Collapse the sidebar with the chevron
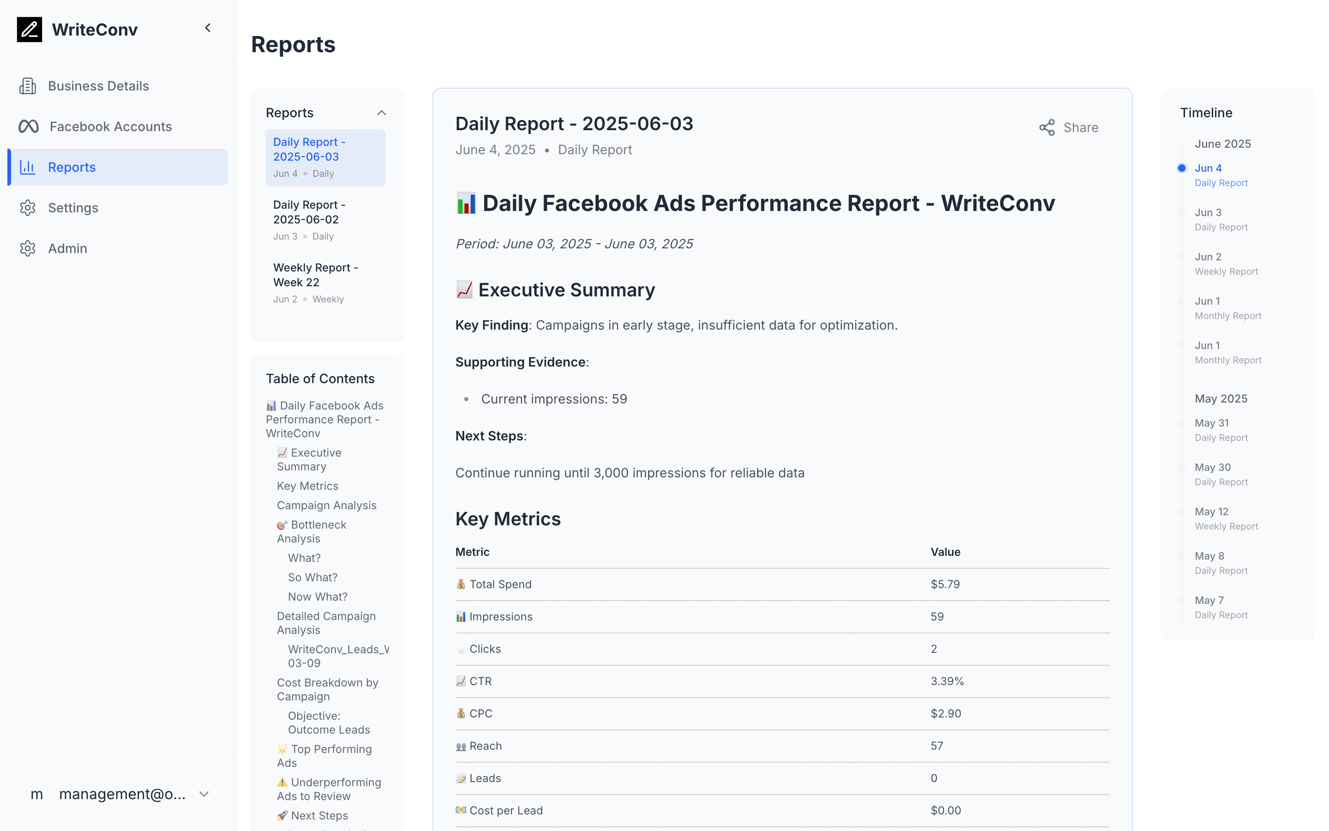This screenshot has width=1329, height=831. tap(208, 28)
